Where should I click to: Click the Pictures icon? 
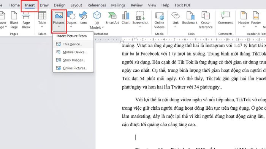coord(59,16)
